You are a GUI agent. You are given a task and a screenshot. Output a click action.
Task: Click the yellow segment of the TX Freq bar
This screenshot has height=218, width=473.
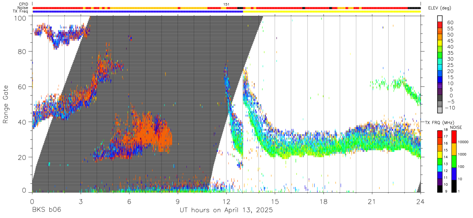coord(332,12)
